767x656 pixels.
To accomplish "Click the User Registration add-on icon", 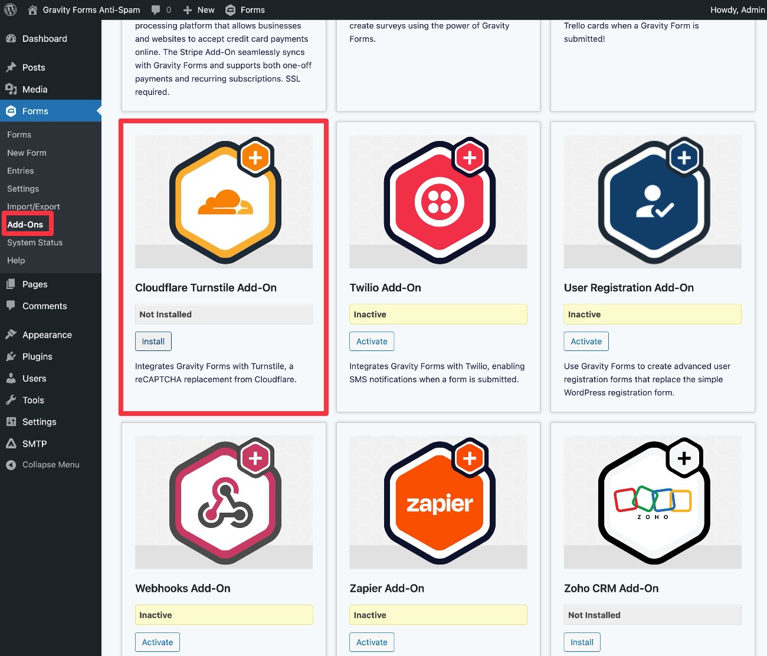I will pos(653,201).
